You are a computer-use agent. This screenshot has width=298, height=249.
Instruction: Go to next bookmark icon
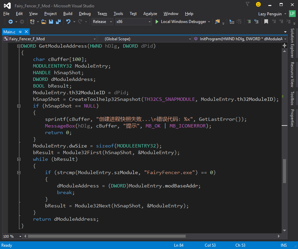(281, 22)
